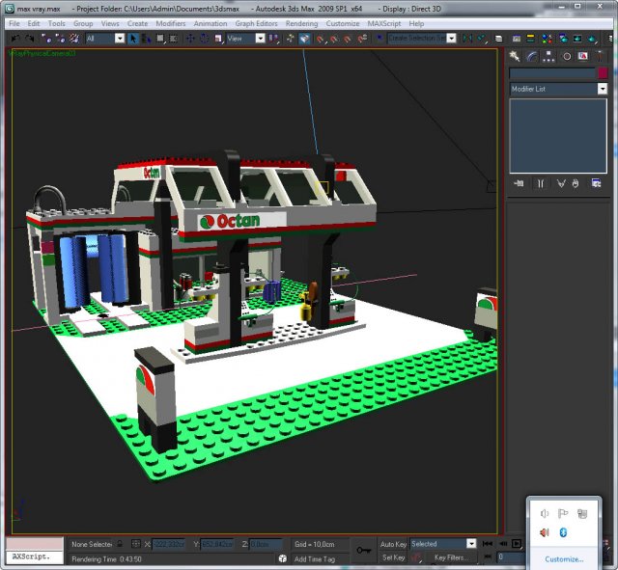Open the Edit menu
The height and width of the screenshot is (570, 618).
(x=34, y=23)
